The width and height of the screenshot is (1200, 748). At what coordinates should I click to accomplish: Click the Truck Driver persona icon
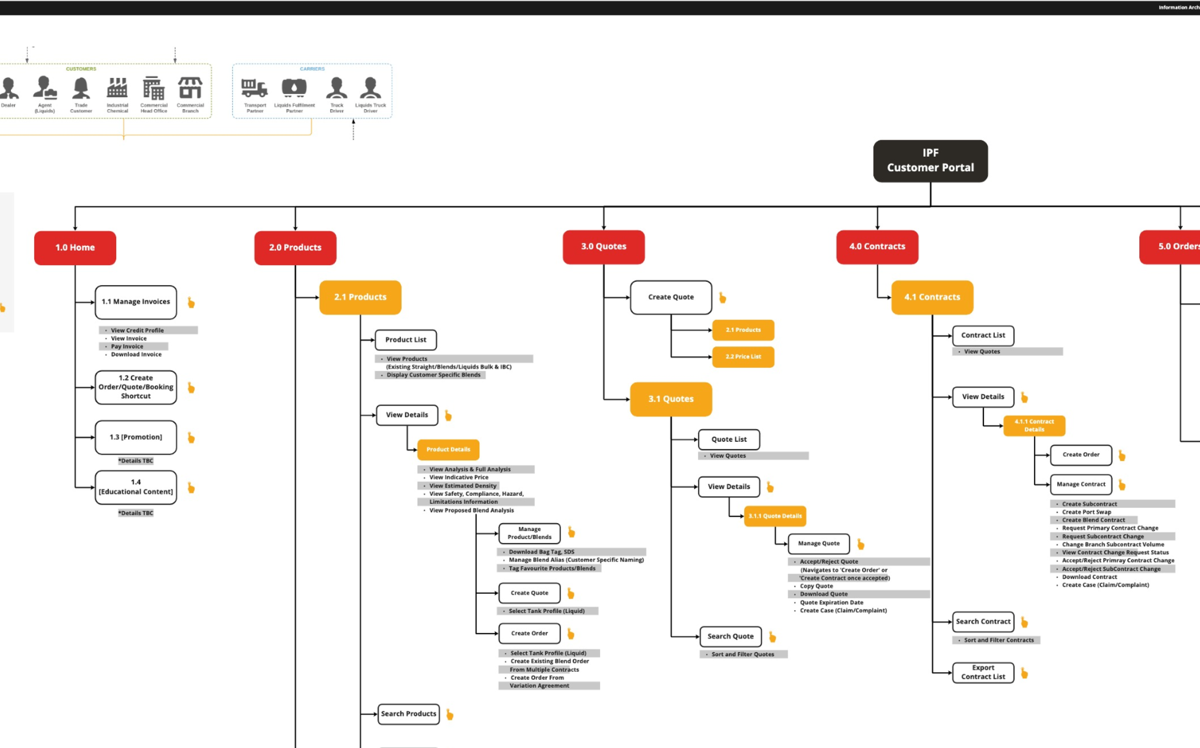[x=336, y=88]
